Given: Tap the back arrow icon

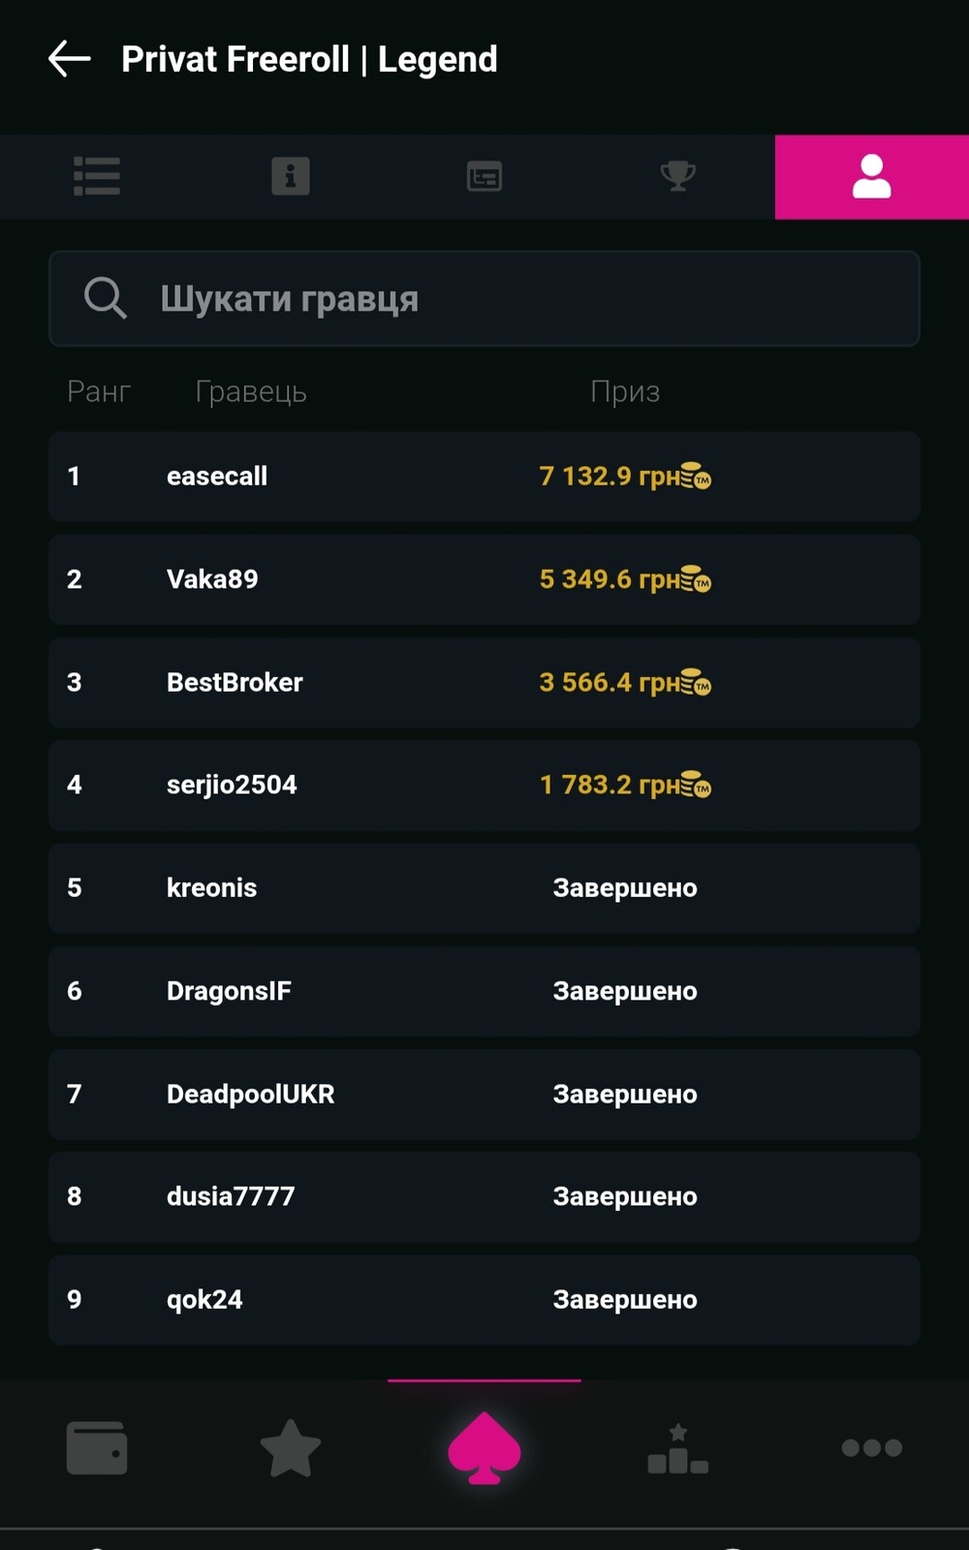Looking at the screenshot, I should pyautogui.click(x=70, y=59).
